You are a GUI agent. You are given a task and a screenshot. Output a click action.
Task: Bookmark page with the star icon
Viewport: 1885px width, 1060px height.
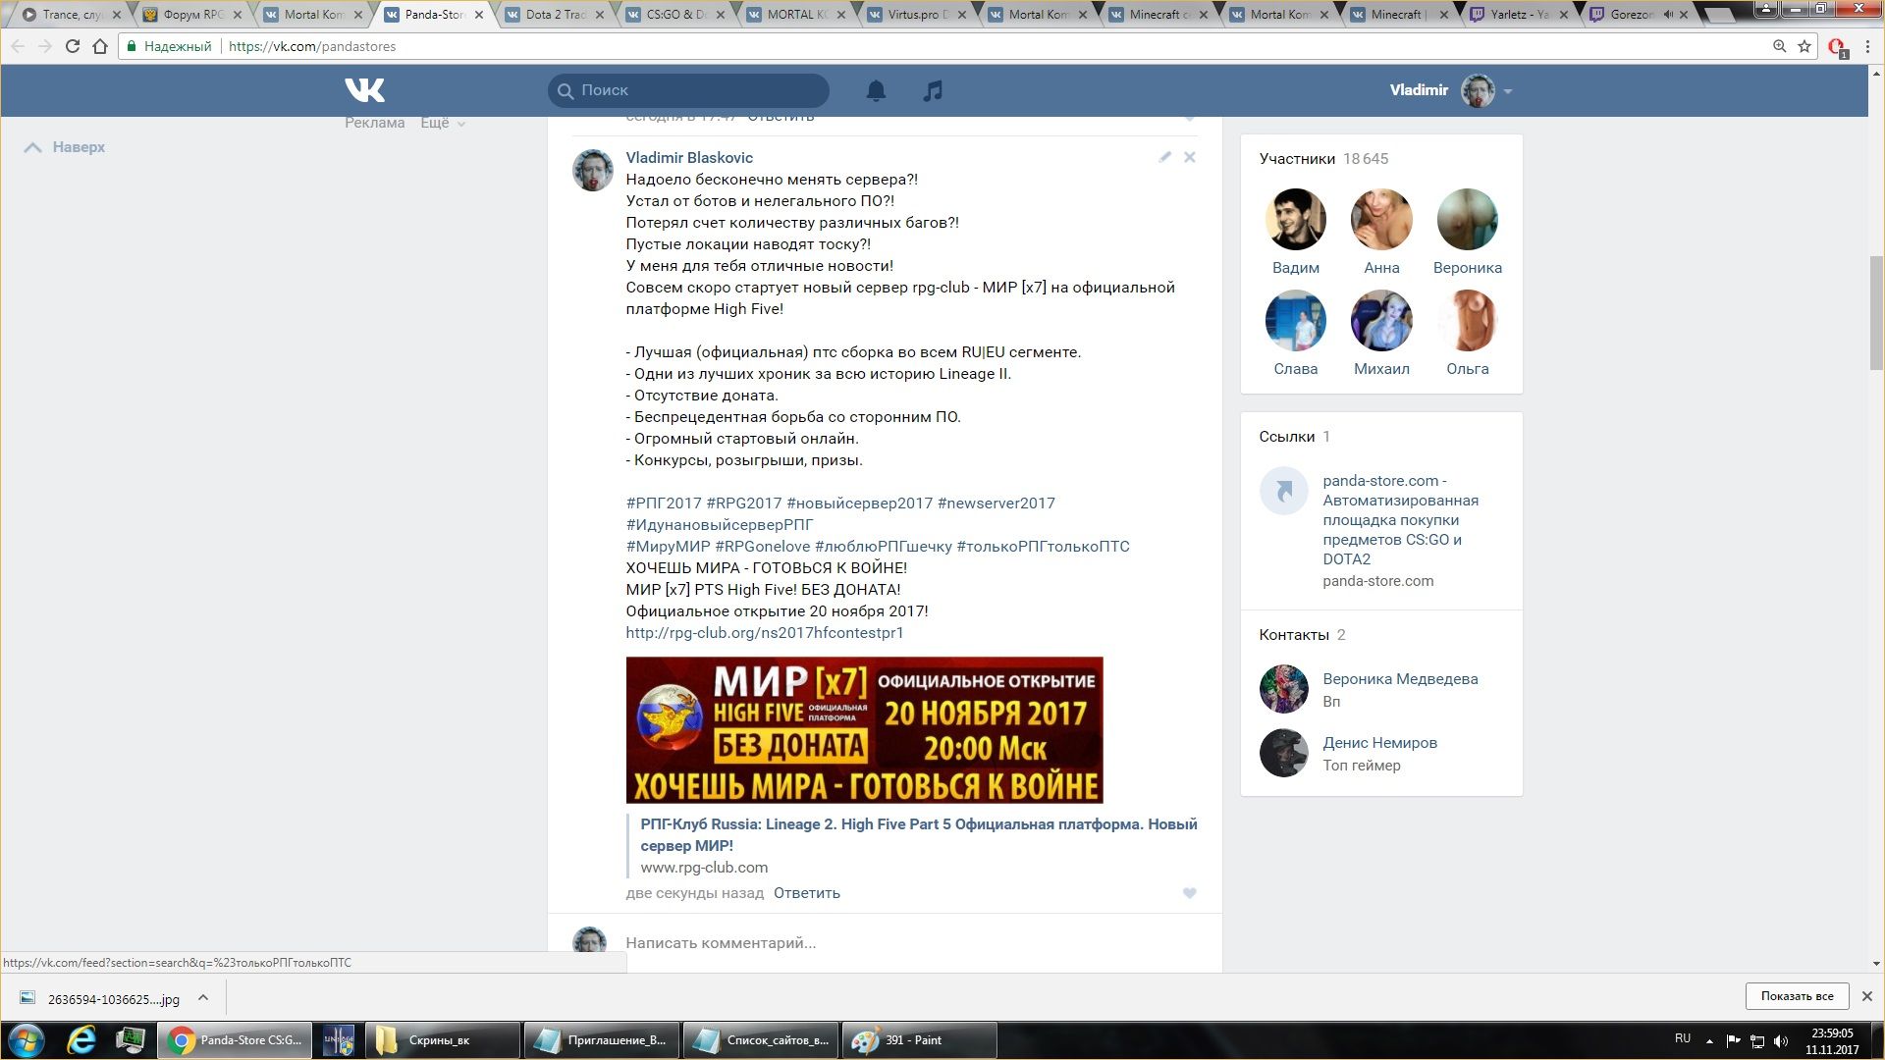[x=1804, y=46]
